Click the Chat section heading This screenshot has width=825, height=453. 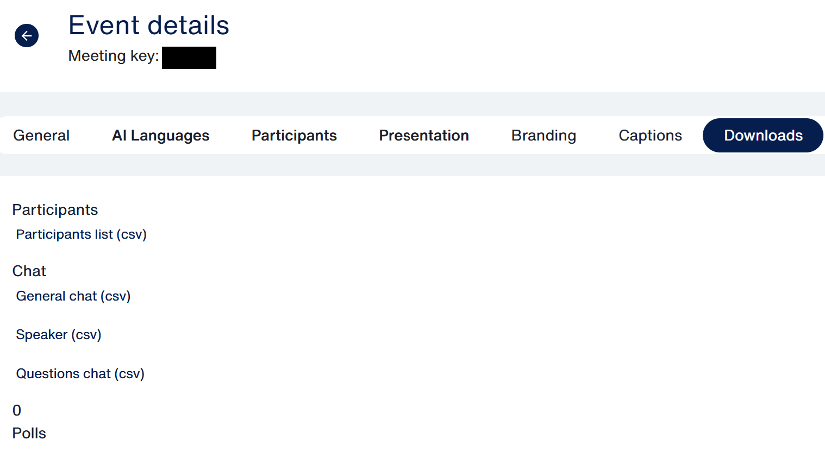click(29, 271)
